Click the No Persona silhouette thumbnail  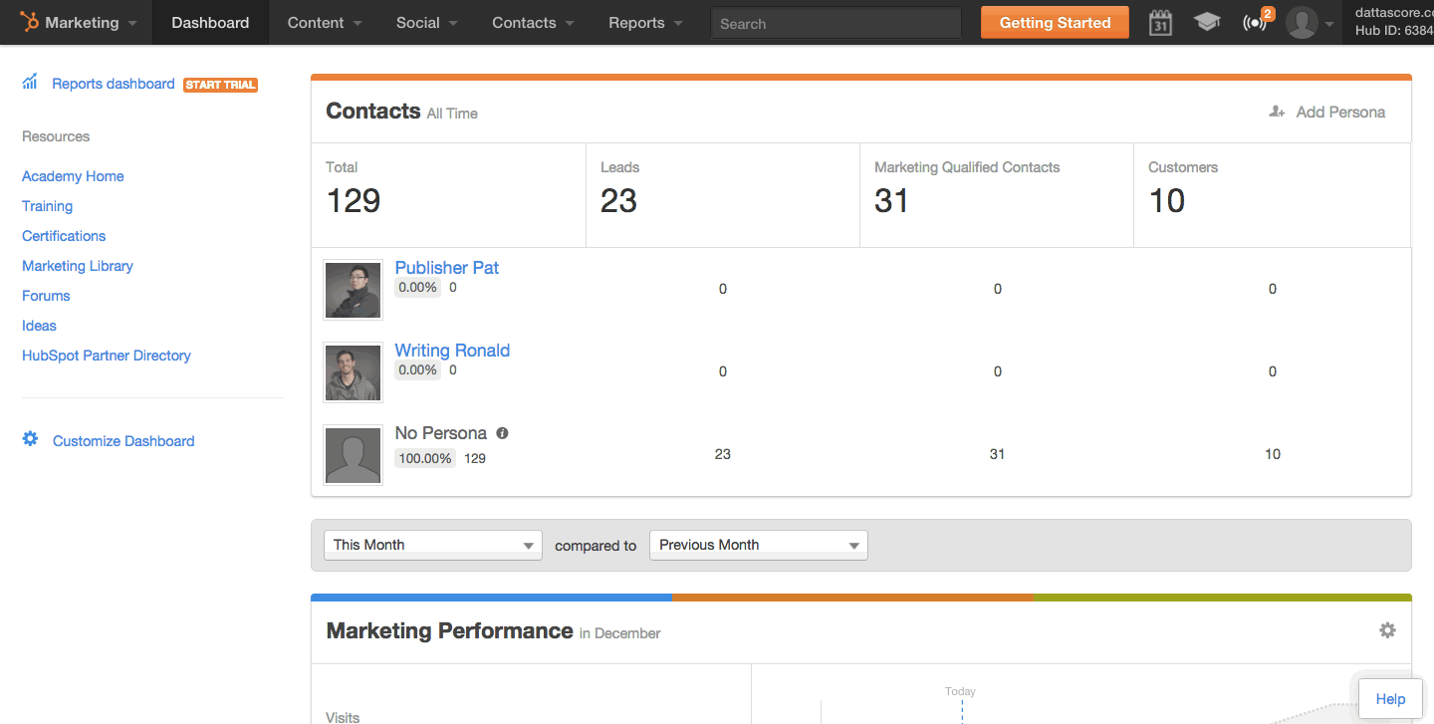click(353, 455)
